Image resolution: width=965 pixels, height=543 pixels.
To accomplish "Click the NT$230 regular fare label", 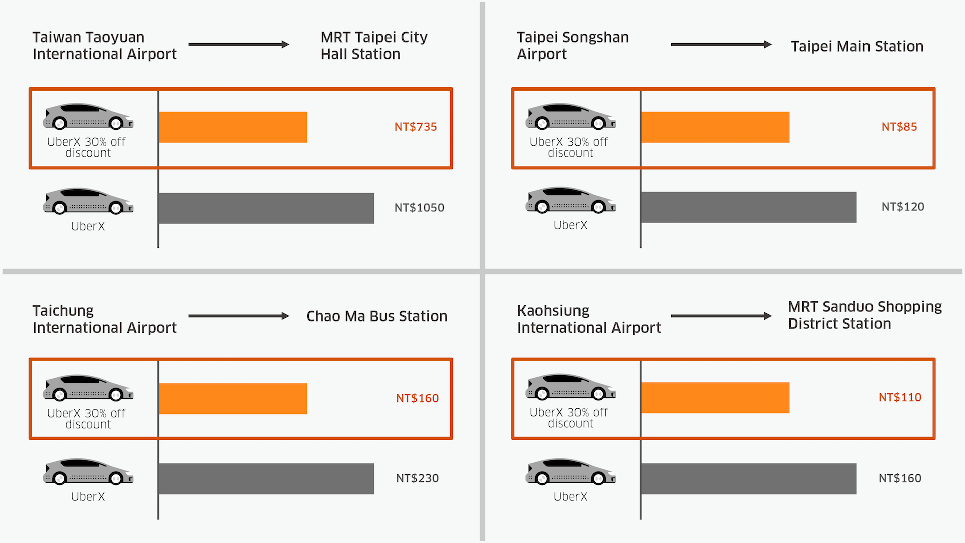I will point(417,478).
